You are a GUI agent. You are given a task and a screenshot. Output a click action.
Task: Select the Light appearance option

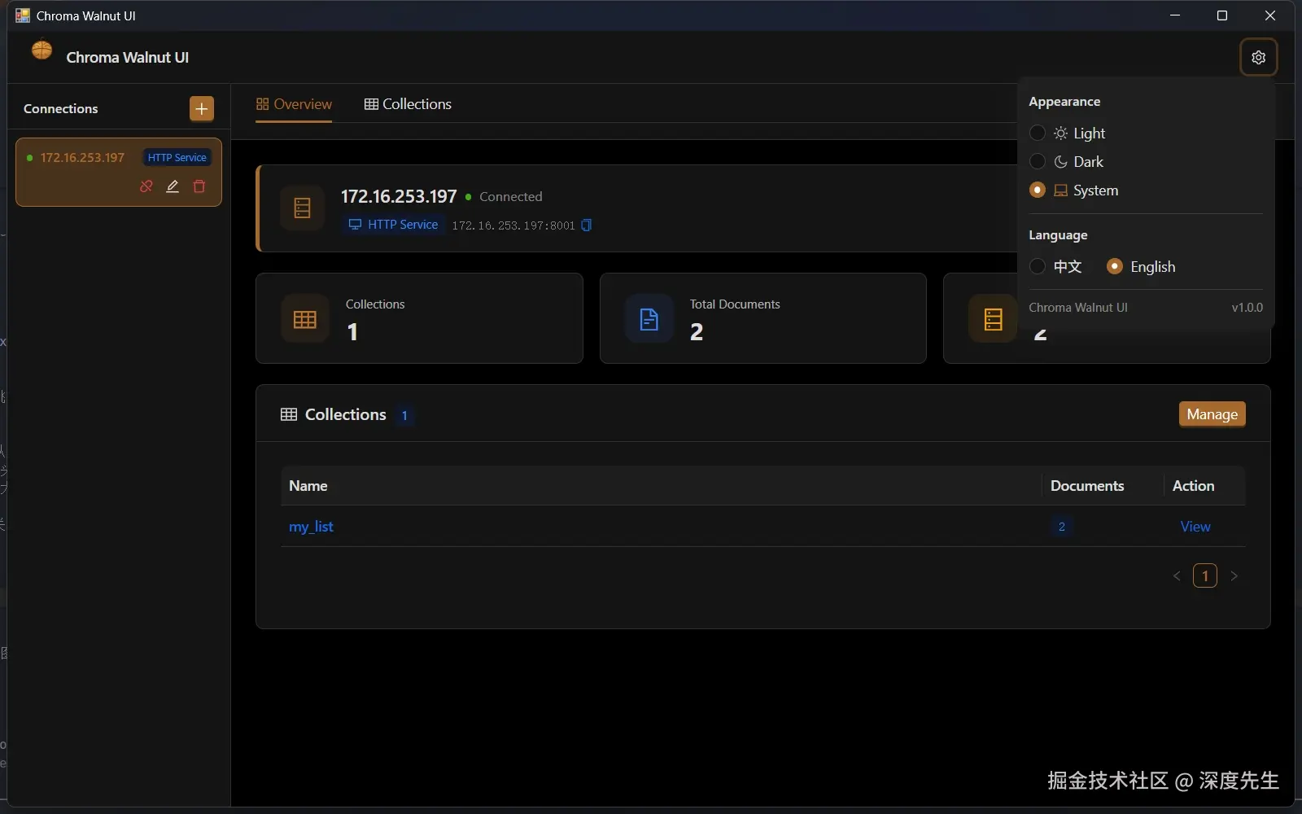(1038, 133)
